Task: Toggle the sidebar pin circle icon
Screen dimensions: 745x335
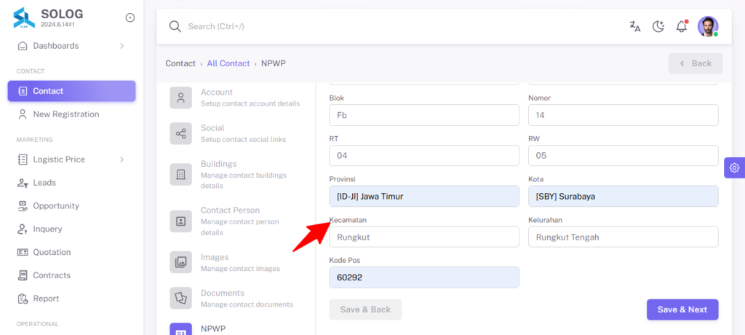Action: click(130, 17)
